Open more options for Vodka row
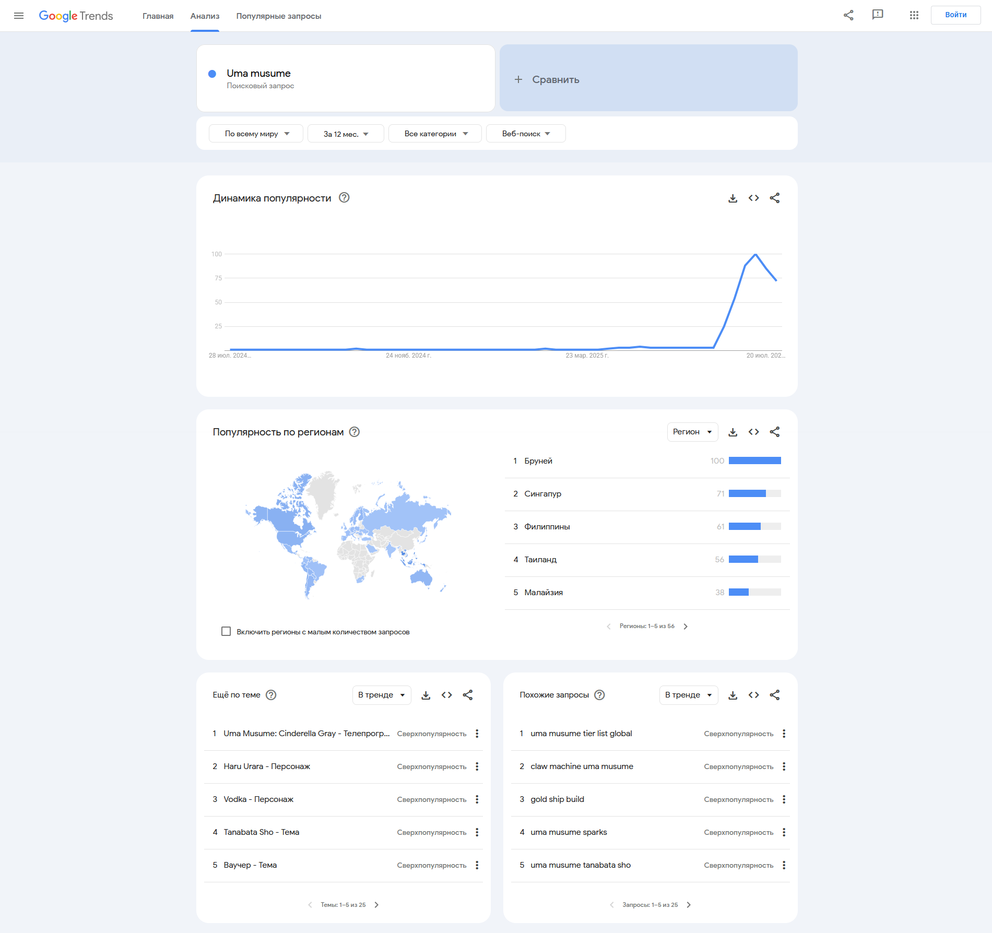Screen dimensions: 992x933 click(477, 799)
